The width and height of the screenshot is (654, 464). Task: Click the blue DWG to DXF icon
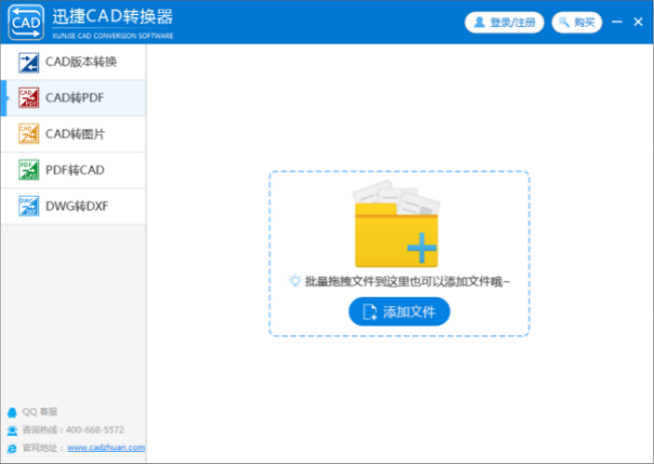29,206
